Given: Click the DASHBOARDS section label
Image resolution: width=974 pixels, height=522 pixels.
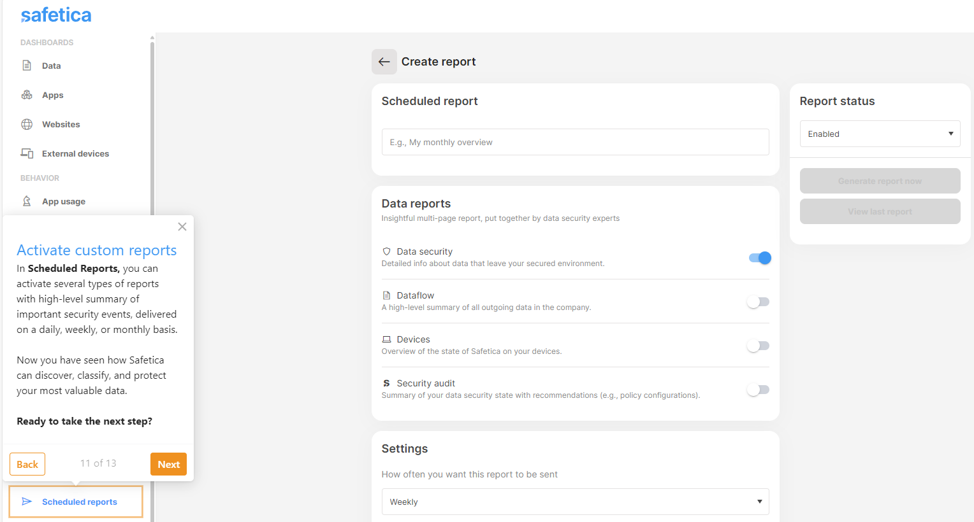Looking at the screenshot, I should pos(47,43).
